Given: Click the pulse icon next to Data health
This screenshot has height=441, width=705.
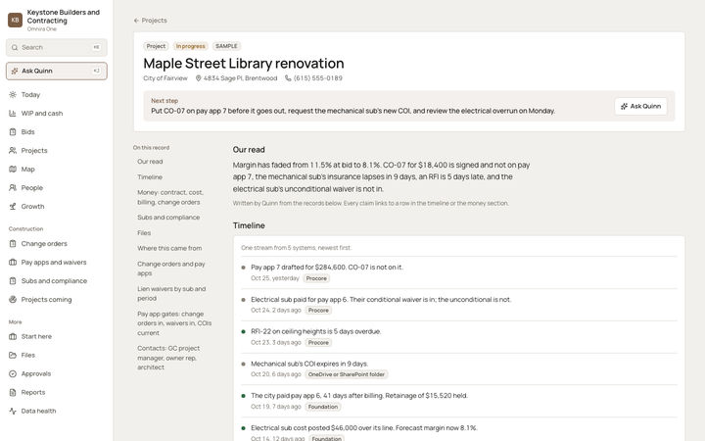Looking at the screenshot, I should click(13, 411).
